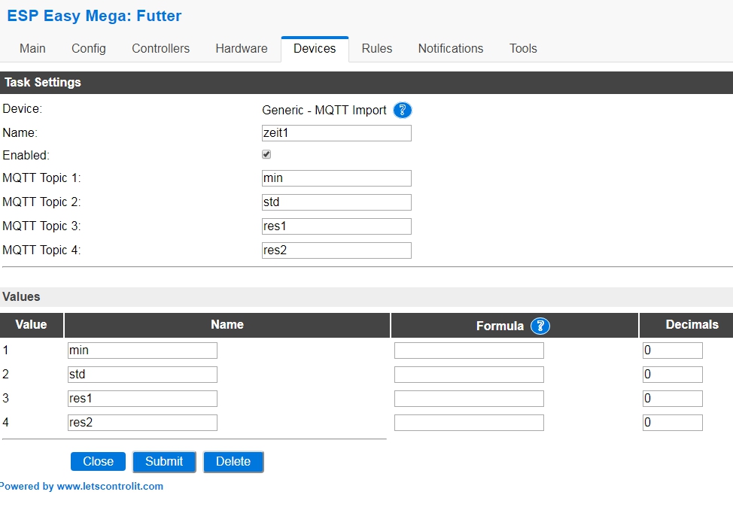The height and width of the screenshot is (519, 733).
Task: Click the ESP Easy Mega: Futter title
Action: coord(94,16)
